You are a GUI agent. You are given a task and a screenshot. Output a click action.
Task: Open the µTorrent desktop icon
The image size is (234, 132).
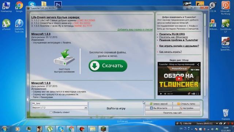tap(6, 25)
